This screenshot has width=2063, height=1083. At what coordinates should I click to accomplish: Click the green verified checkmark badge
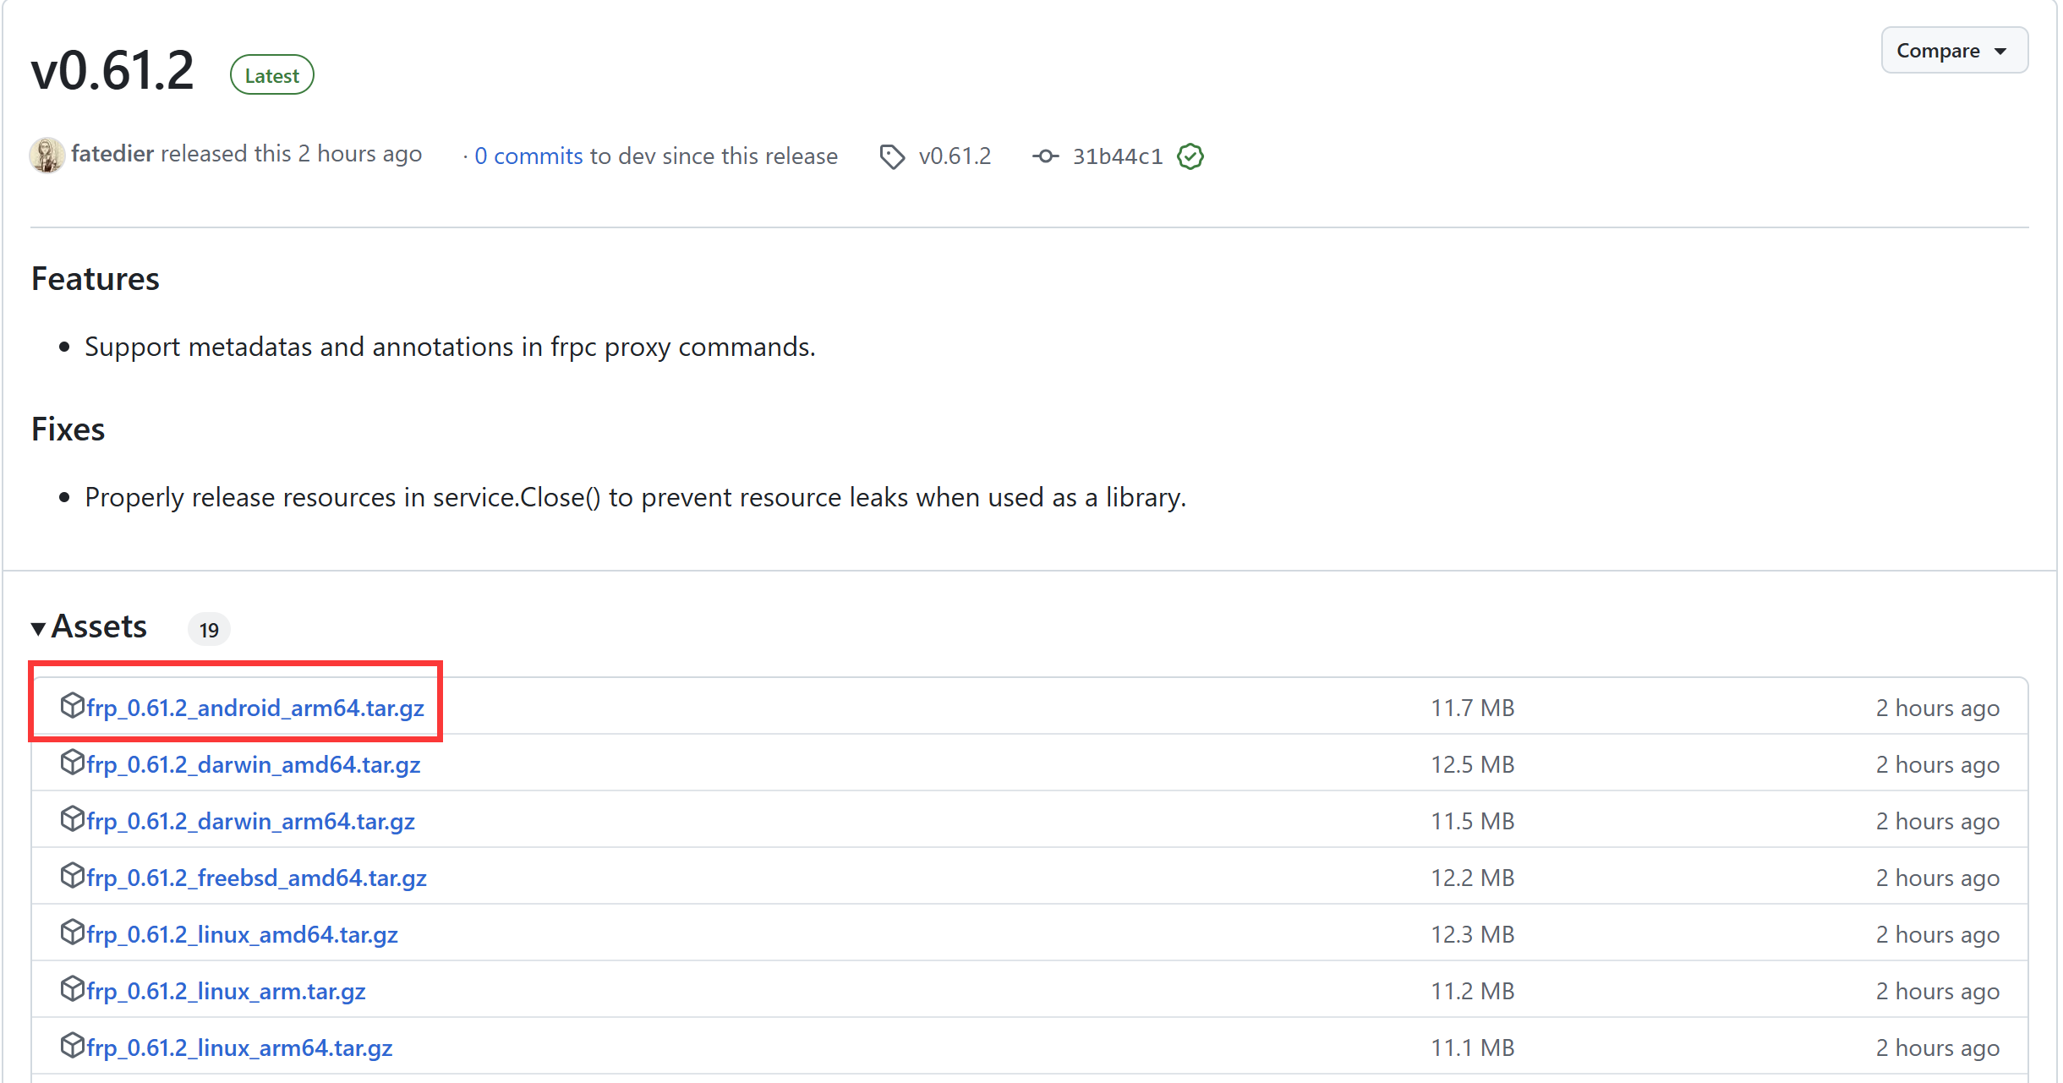[1190, 156]
